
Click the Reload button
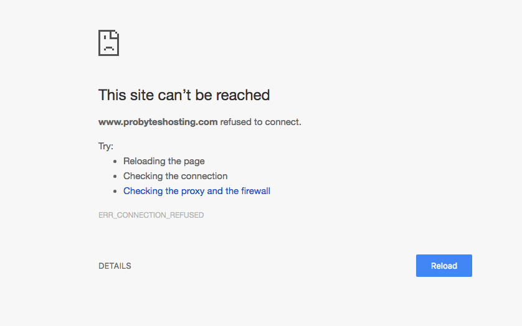444,266
